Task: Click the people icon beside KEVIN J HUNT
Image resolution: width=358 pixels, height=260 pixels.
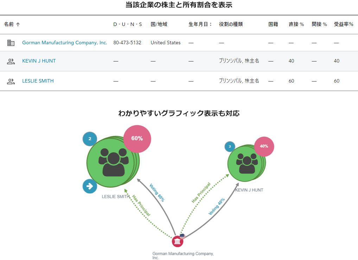Action: coord(11,61)
